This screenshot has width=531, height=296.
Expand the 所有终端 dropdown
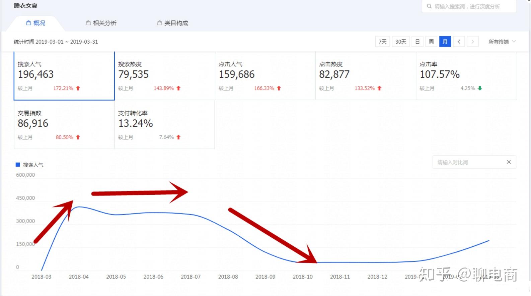click(502, 42)
